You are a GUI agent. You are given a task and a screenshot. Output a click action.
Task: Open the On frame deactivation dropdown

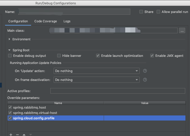(97, 80)
